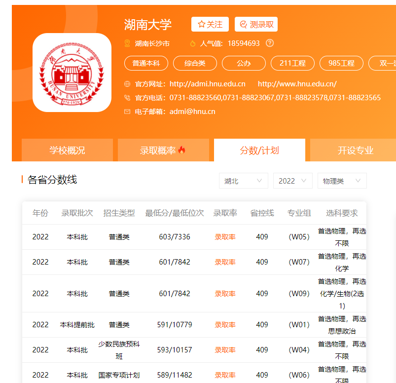The height and width of the screenshot is (383, 396).
Task: Click the fire icon on 录取概率 tab
Action: coord(181,150)
